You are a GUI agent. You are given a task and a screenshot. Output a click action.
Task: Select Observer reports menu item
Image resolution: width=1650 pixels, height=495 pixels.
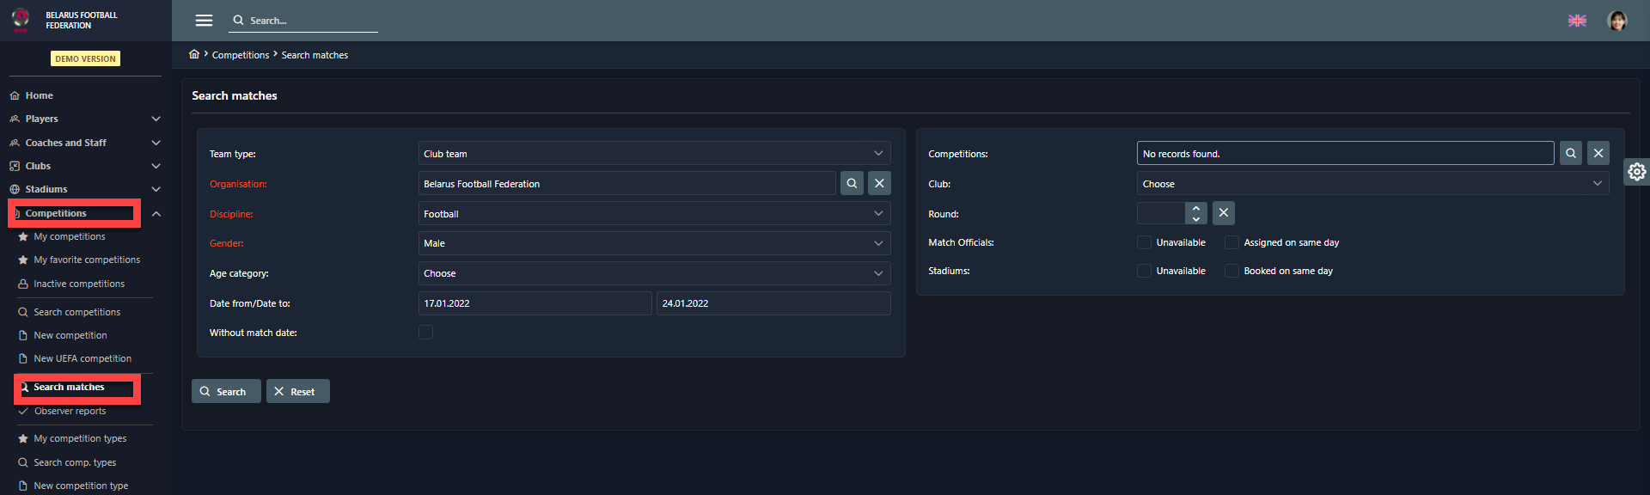click(x=70, y=411)
